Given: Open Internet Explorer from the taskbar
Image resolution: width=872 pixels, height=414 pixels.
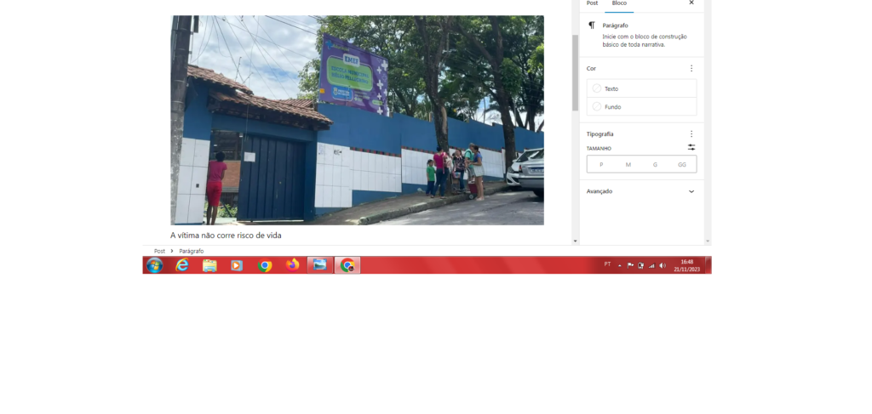Looking at the screenshot, I should pos(182,265).
